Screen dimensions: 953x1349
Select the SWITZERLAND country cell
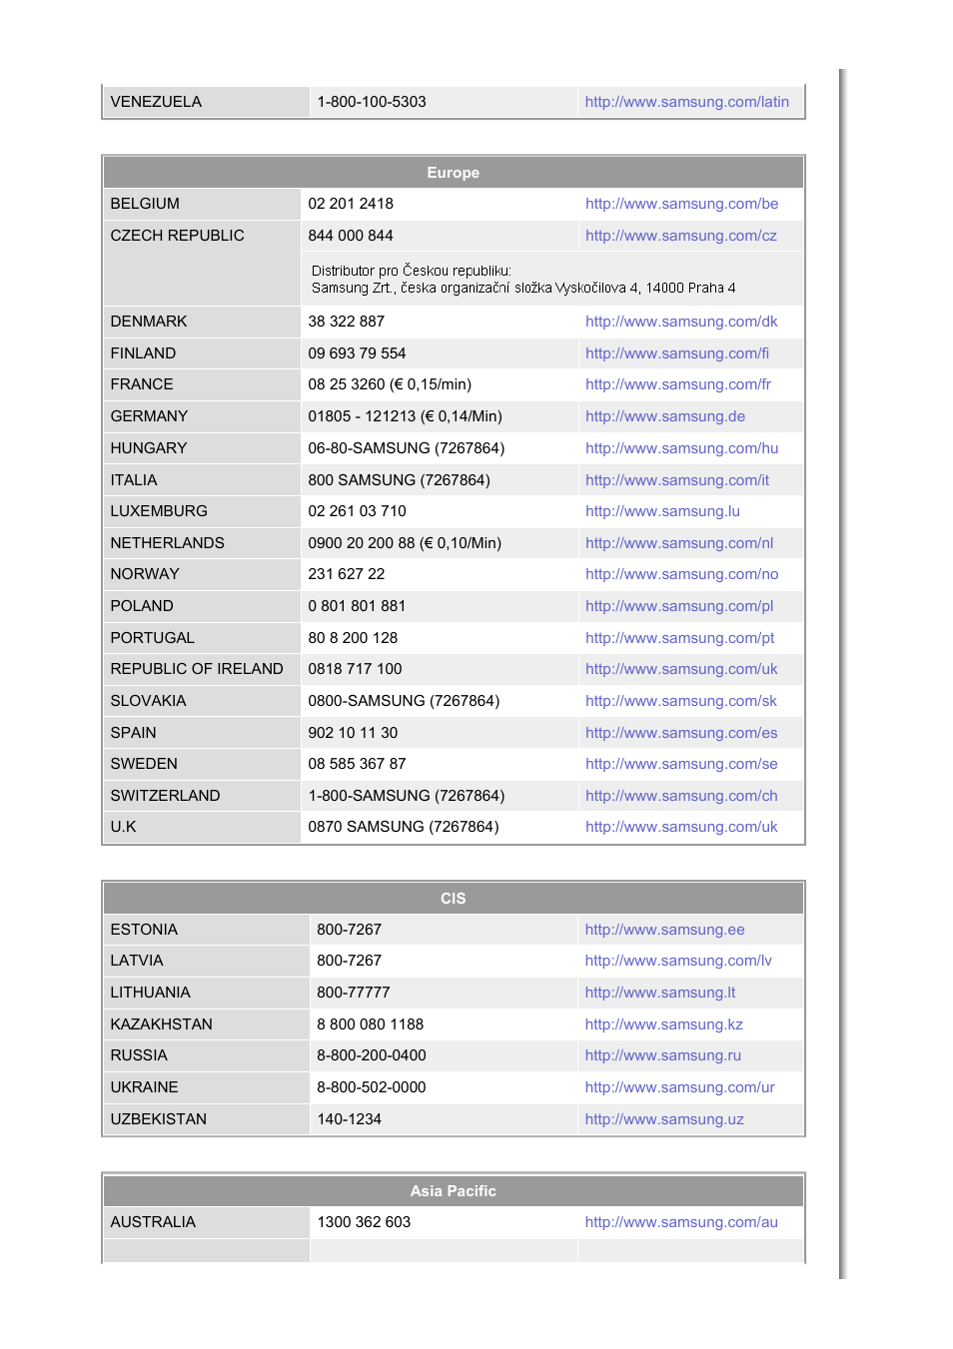[202, 796]
